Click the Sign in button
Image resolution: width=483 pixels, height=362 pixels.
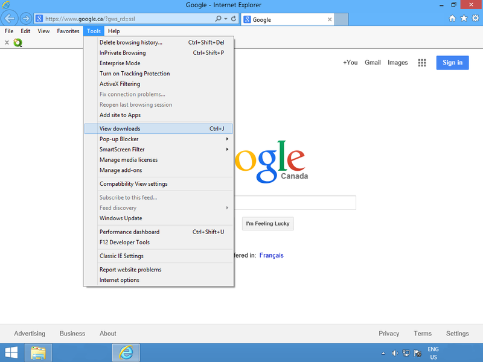[x=452, y=63]
